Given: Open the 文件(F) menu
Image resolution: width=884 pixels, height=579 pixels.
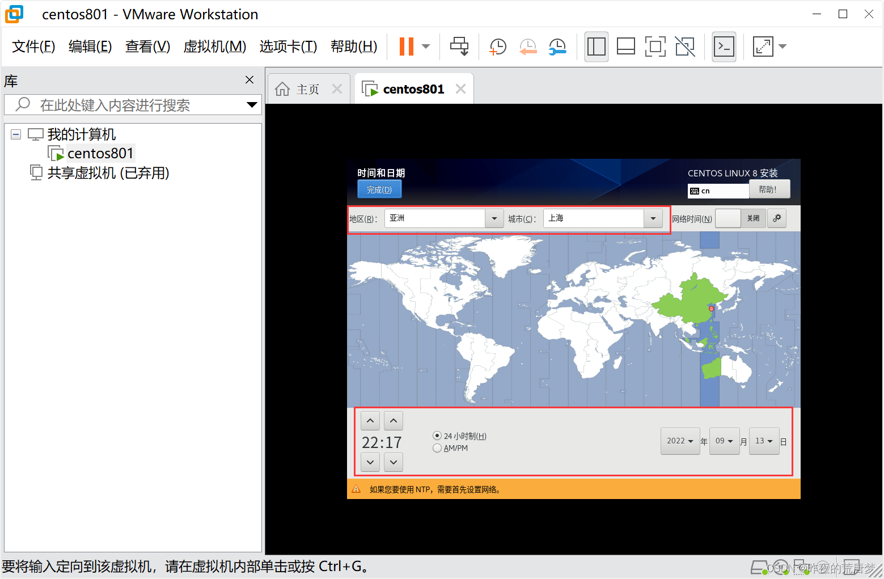Looking at the screenshot, I should pos(33,47).
